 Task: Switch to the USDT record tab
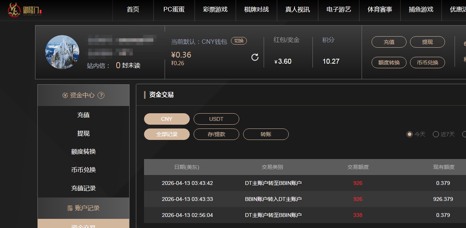[216, 119]
